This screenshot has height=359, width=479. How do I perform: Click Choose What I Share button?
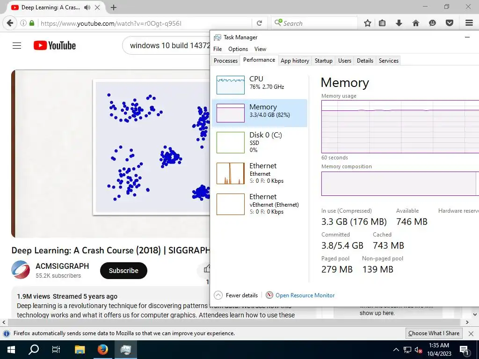(434, 333)
